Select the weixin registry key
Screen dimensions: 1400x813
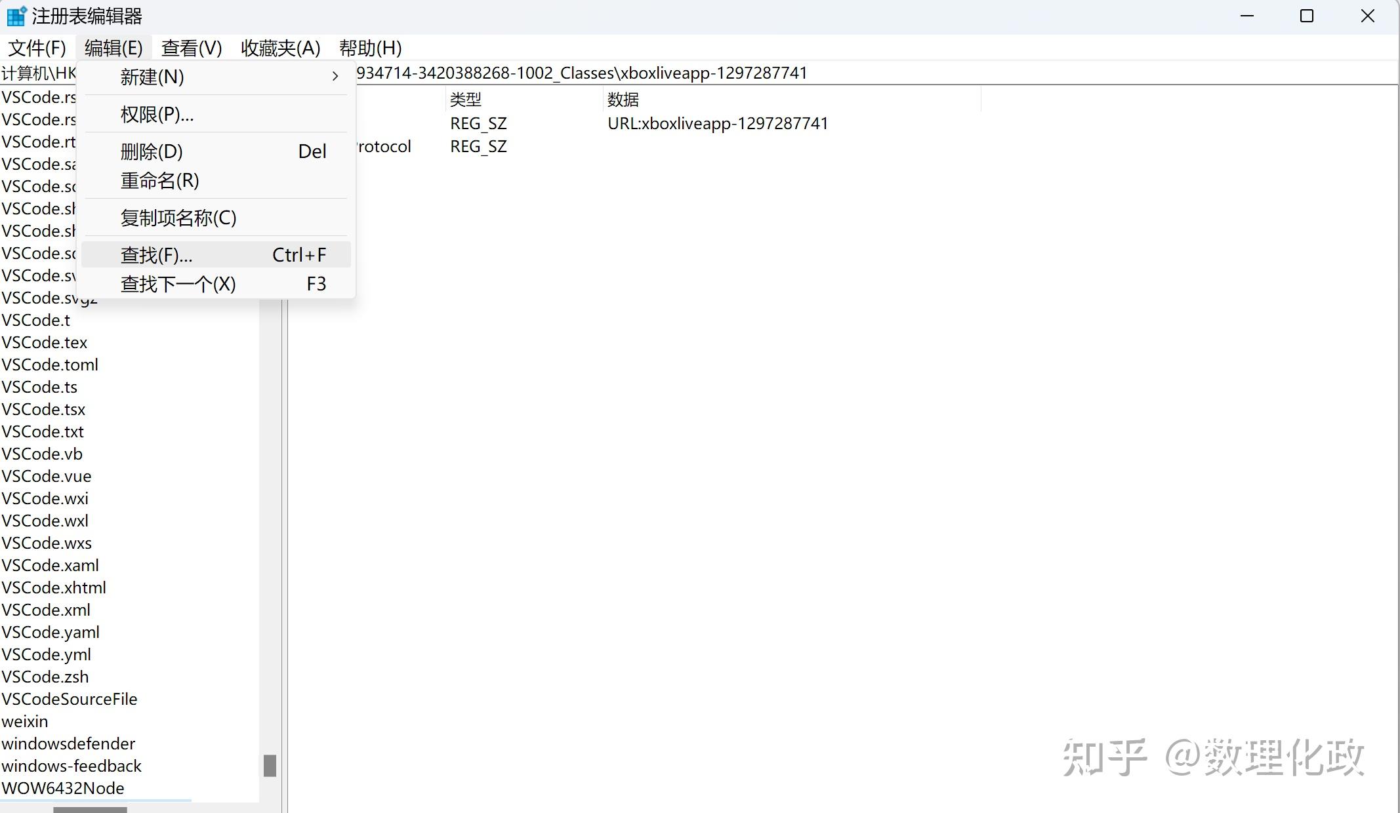coord(25,721)
